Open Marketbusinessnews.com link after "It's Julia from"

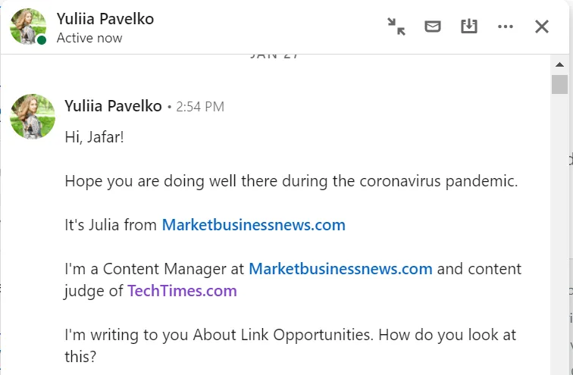254,225
